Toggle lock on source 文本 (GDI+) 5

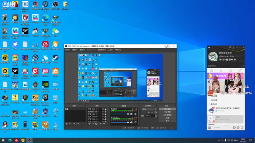click(106, 109)
